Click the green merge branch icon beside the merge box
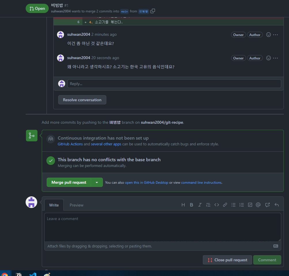Screen dimensions: 289x276 tap(32, 136)
